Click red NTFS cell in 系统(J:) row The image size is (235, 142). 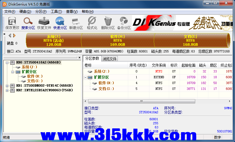point(159,72)
